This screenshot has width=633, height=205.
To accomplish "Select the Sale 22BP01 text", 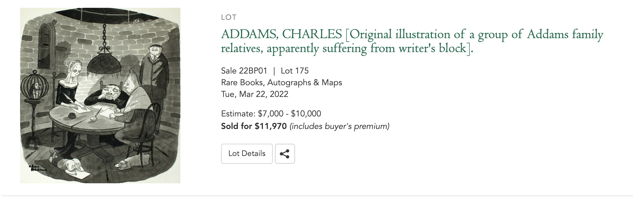I will [x=244, y=71].
